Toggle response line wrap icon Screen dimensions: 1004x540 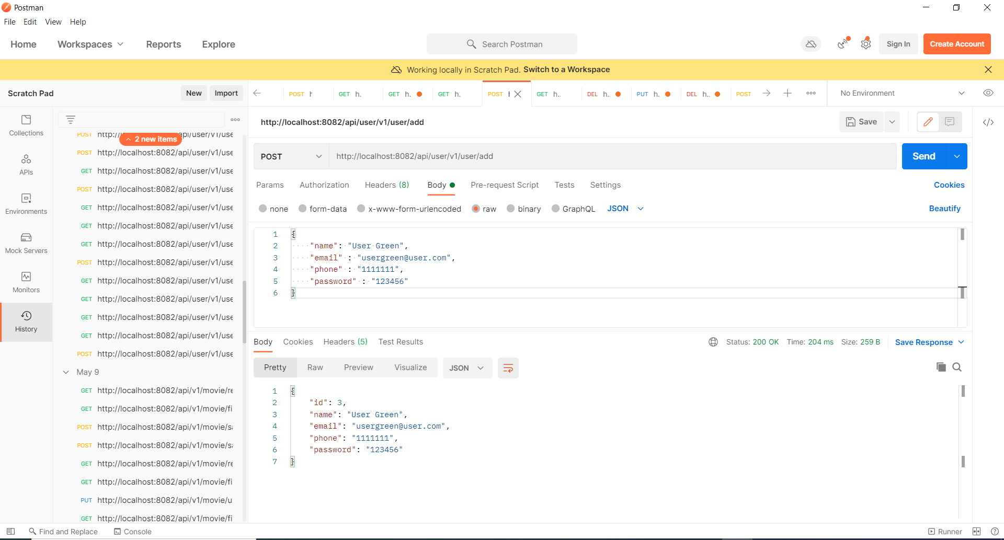(x=508, y=368)
